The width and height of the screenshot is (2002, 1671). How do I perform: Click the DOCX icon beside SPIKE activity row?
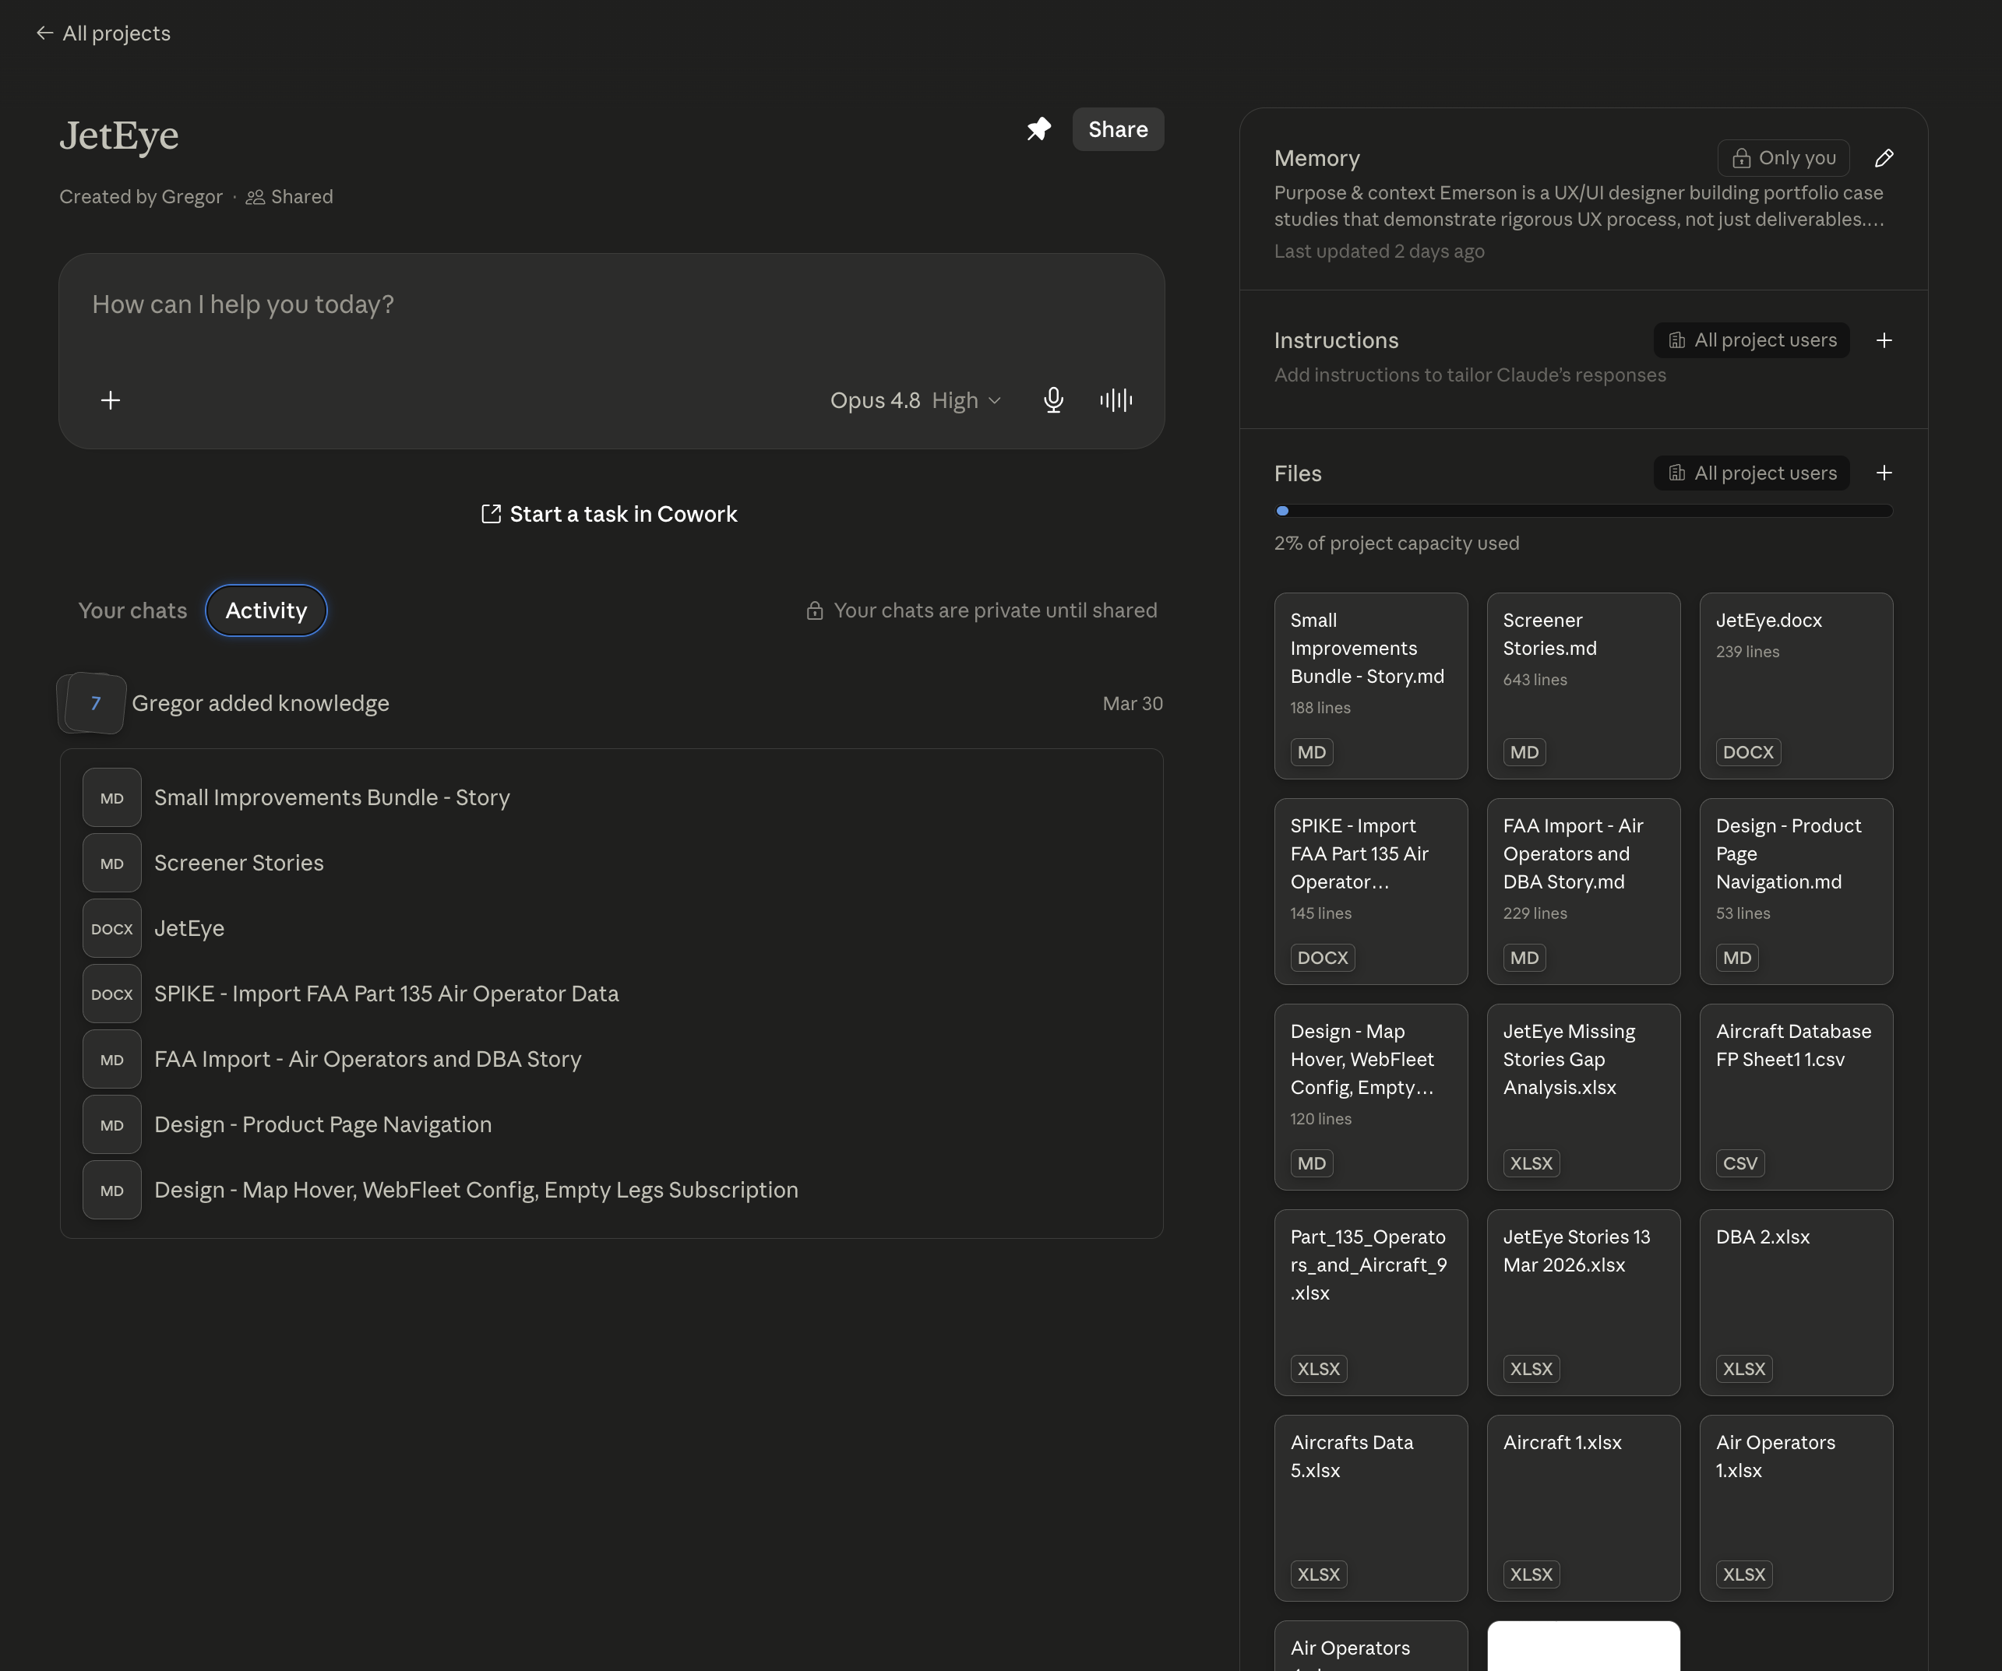[111, 994]
